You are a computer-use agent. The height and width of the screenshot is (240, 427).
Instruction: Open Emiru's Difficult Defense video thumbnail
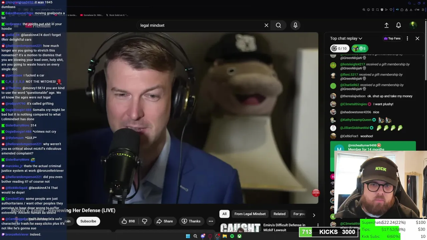(240, 228)
